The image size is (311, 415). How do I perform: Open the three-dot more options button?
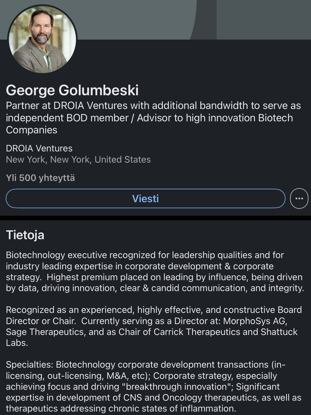click(x=299, y=198)
